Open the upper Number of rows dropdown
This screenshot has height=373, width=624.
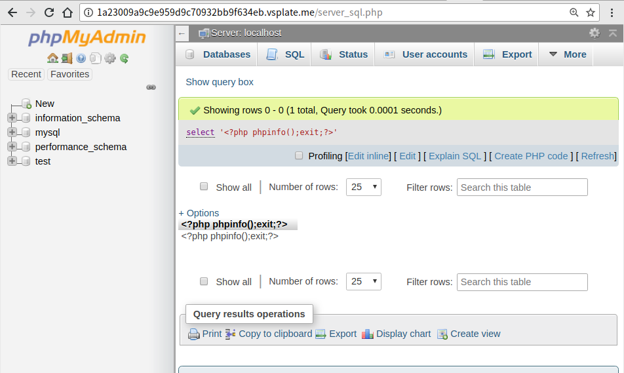click(364, 187)
